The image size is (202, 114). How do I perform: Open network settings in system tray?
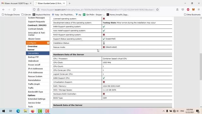click(x=174, y=111)
